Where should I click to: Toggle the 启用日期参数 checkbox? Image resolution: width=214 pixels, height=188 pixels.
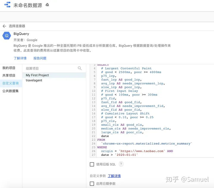pyautogui.click(x=92, y=184)
